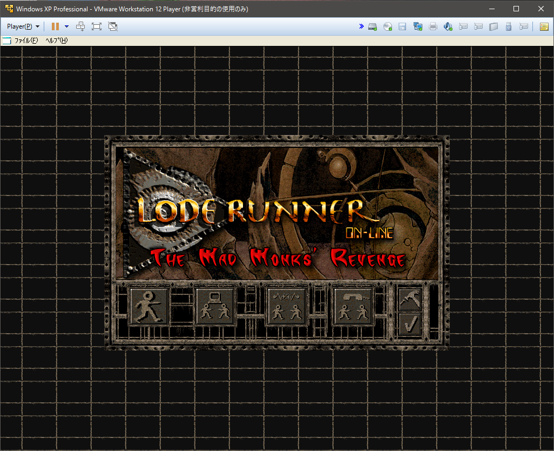Send Ctrl+Alt+Del to the virtual machine
The width and height of the screenshot is (554, 451).
point(80,26)
